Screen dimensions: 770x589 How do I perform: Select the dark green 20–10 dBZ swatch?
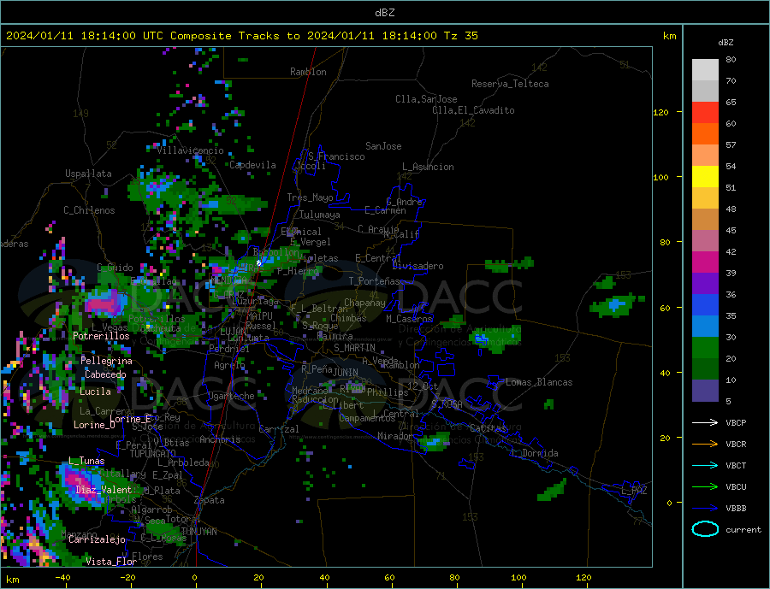tap(705, 369)
